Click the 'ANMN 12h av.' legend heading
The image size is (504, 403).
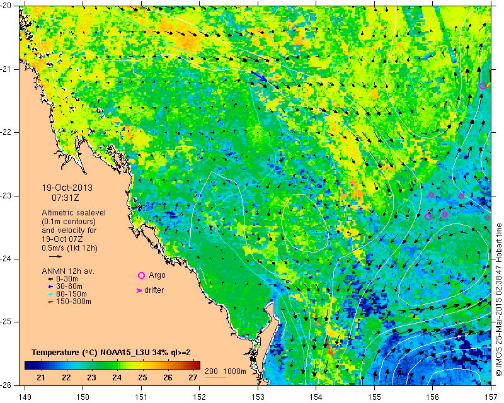tap(68, 271)
